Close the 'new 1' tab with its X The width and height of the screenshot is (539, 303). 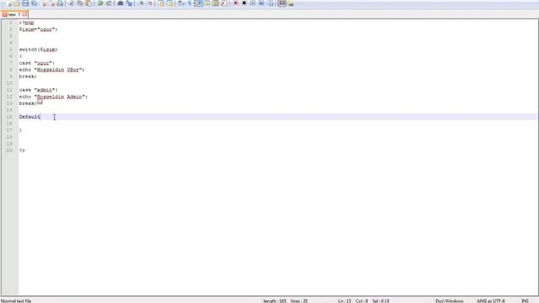pos(24,14)
